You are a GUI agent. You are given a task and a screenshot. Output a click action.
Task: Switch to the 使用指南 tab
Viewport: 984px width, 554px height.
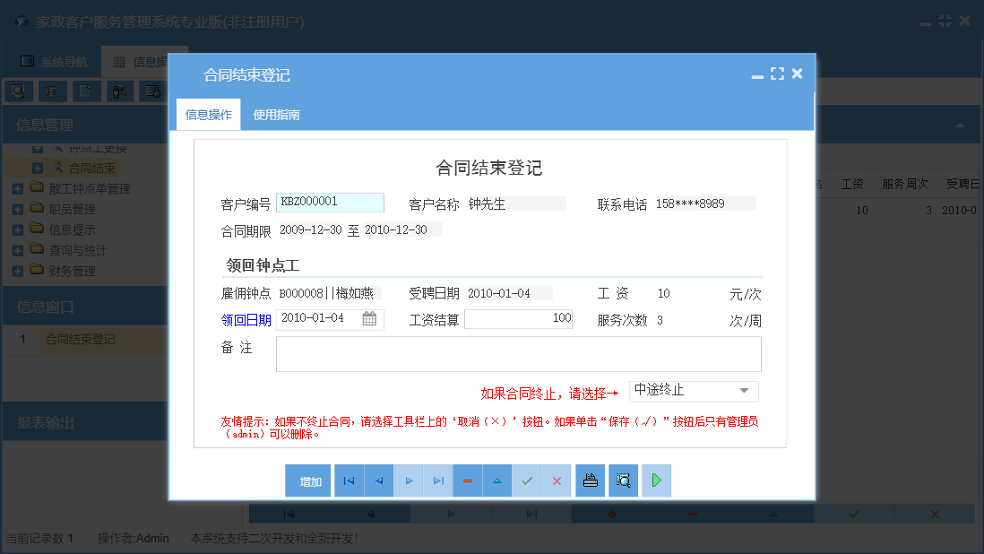(x=276, y=115)
